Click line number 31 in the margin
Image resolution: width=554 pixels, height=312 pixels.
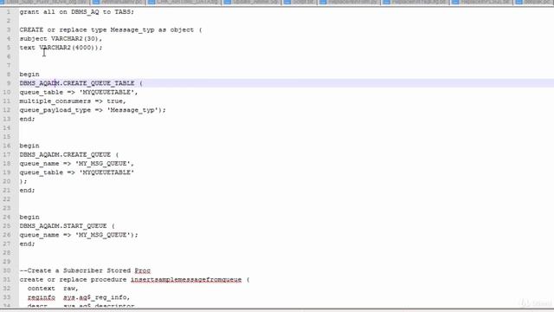click(7, 279)
